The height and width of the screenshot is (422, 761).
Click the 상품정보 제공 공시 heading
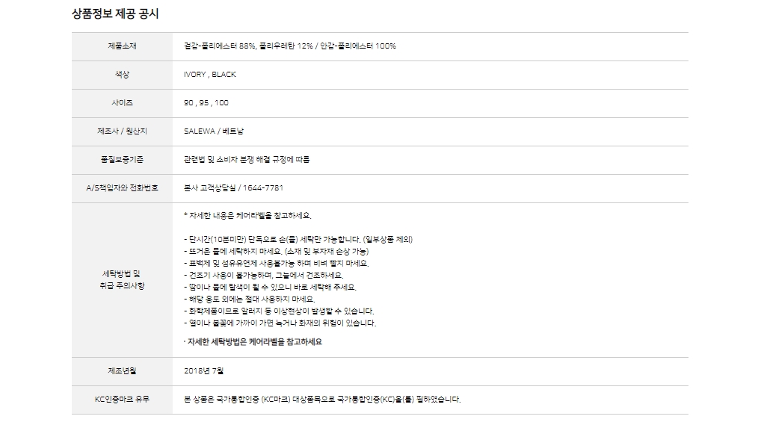(x=115, y=13)
